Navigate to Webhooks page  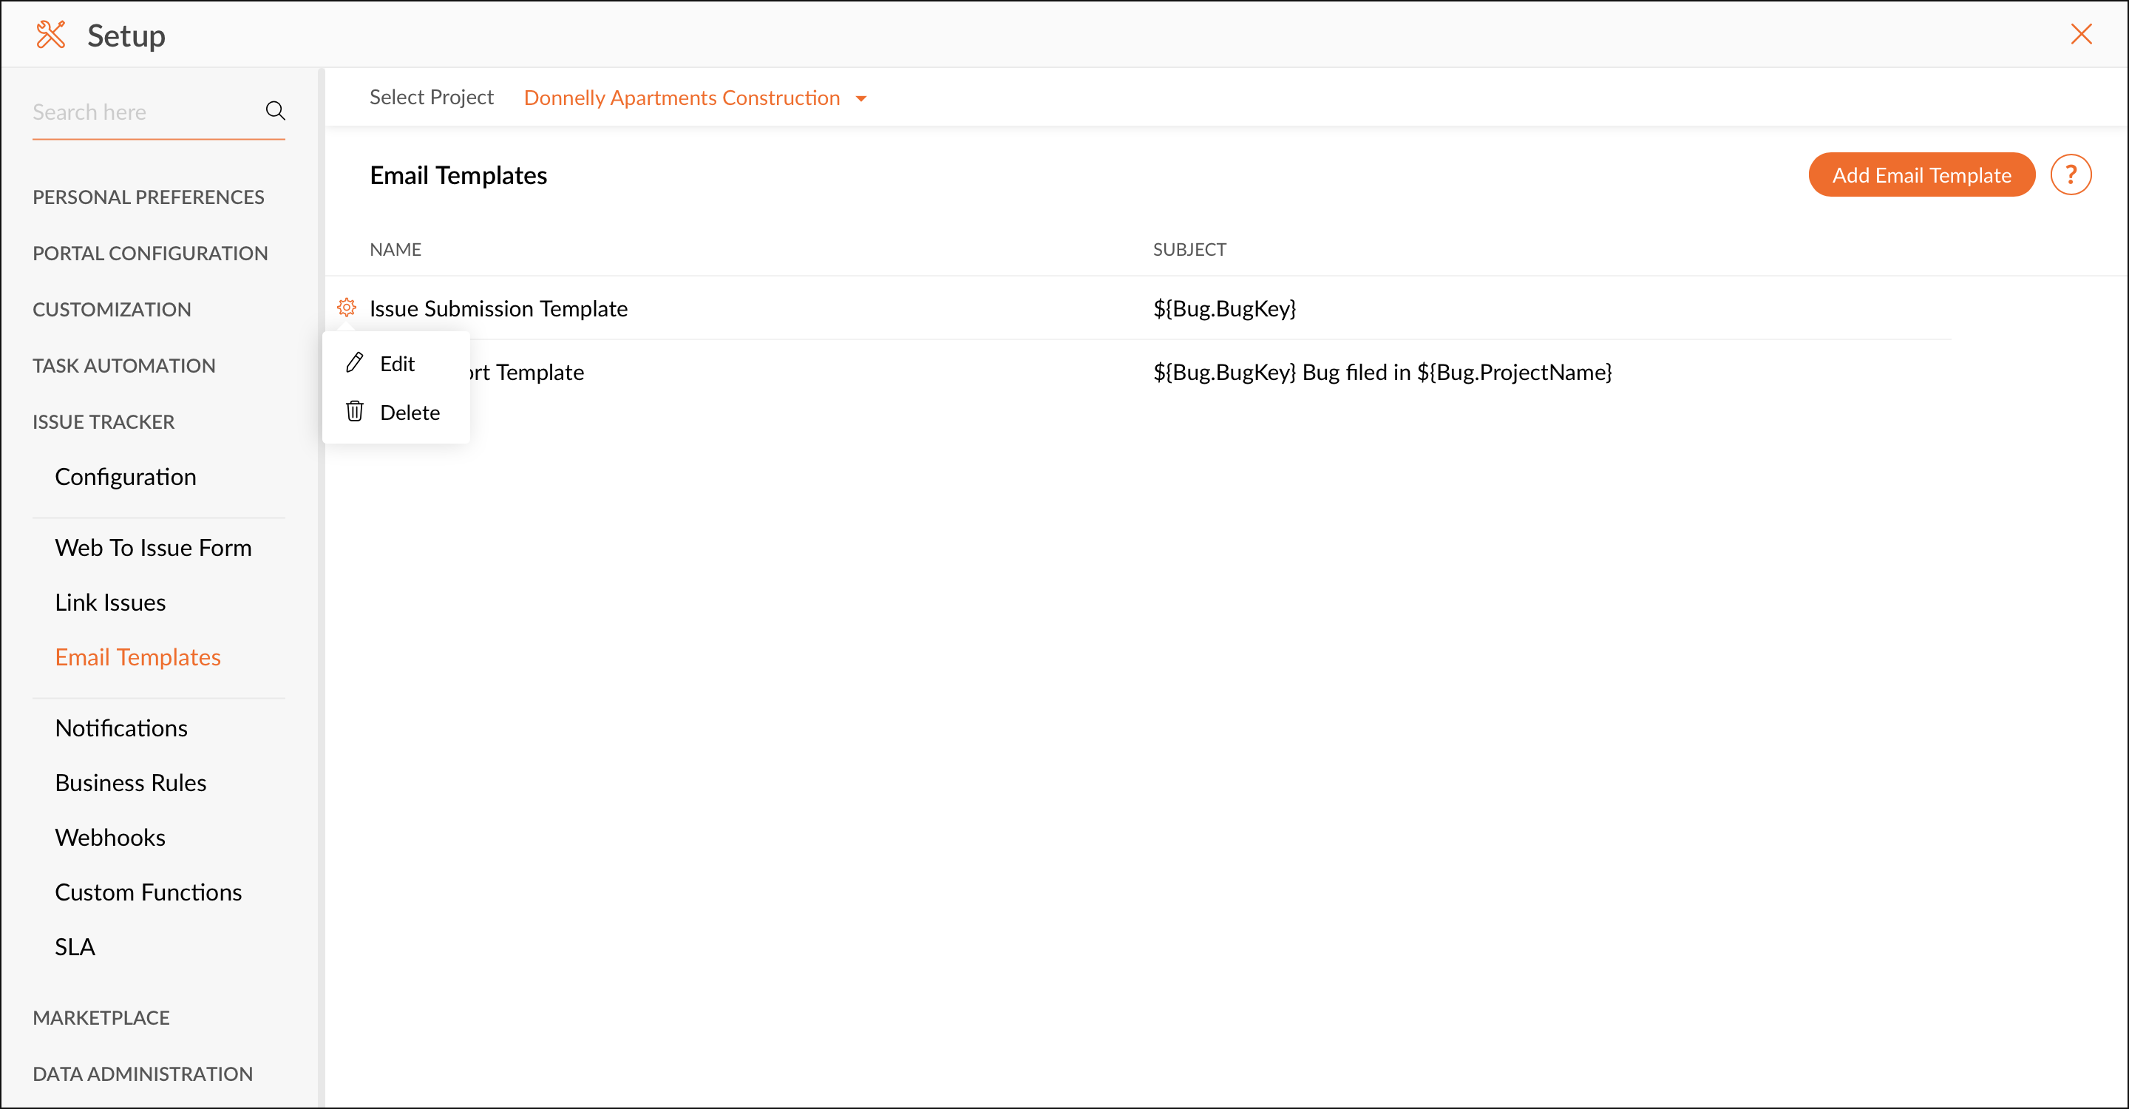coord(110,837)
